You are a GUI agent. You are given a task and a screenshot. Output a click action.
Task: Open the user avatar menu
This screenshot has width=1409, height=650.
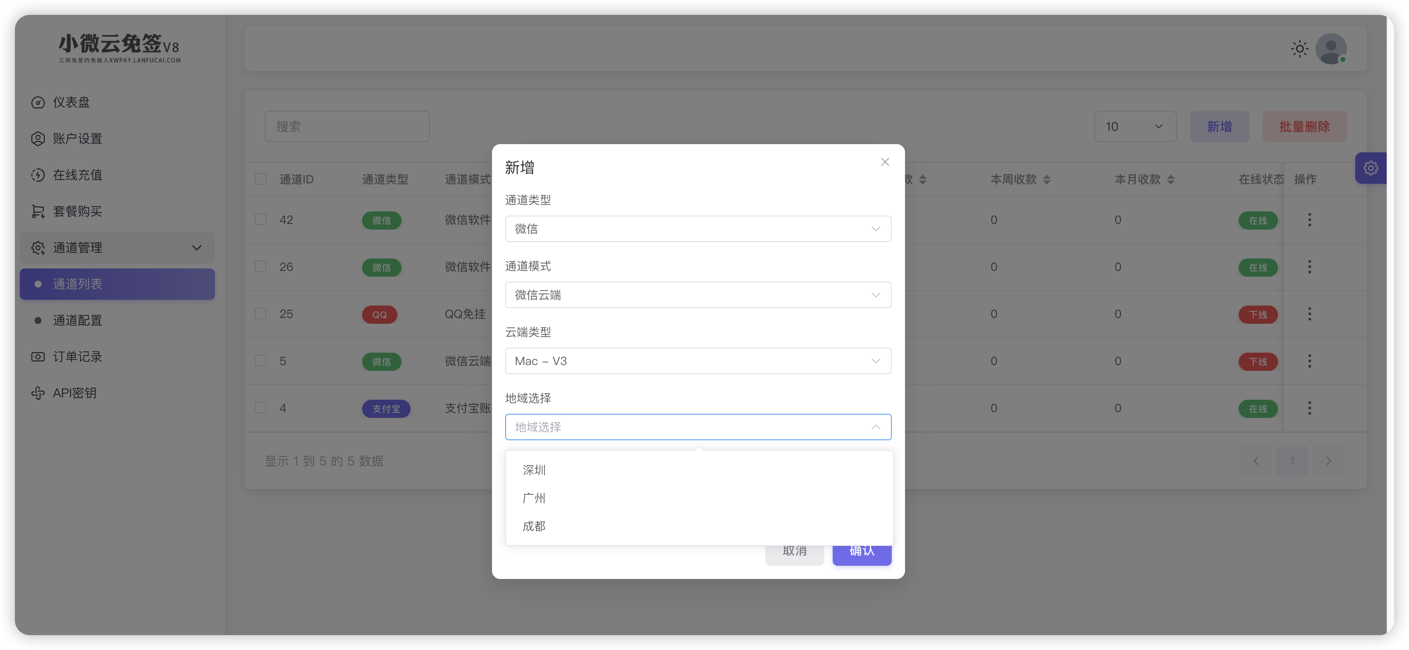click(1331, 49)
